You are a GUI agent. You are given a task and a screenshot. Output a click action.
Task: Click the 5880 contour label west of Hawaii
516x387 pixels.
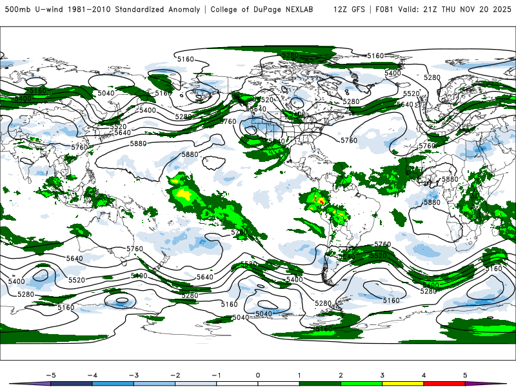190,154
